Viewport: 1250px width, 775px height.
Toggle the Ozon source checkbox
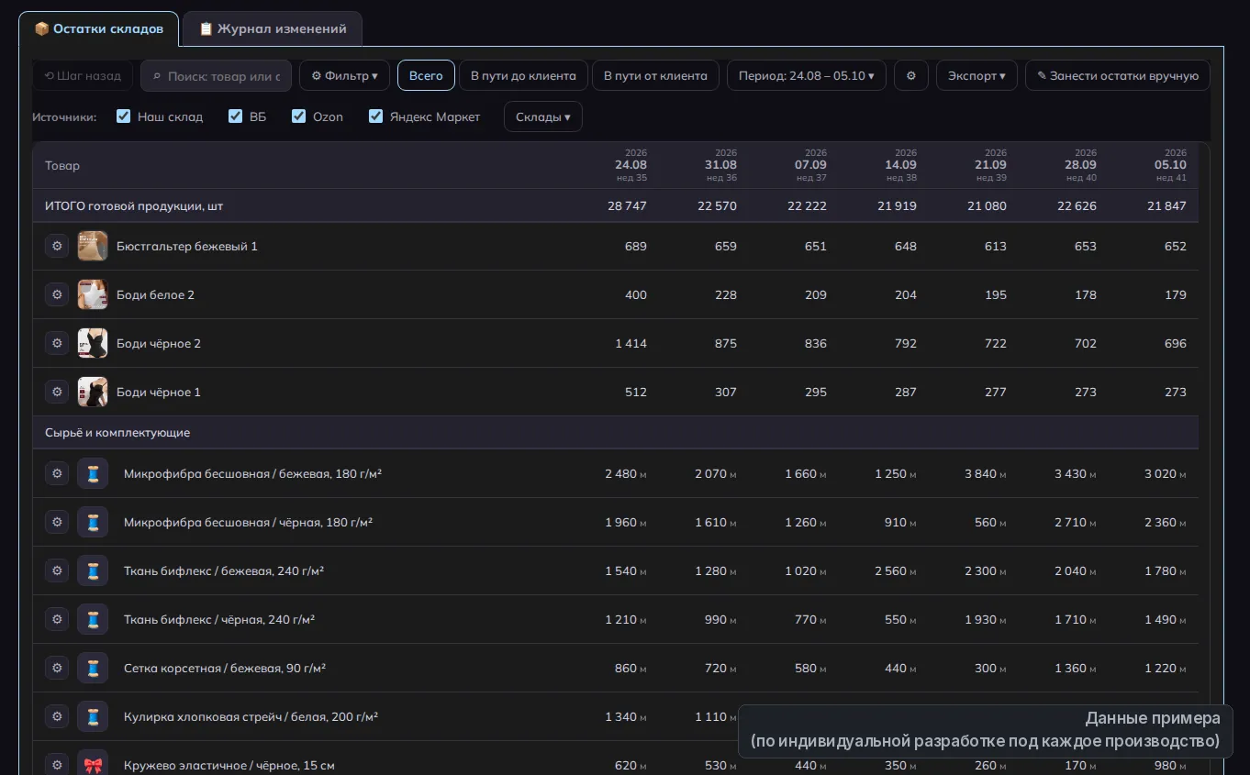(299, 116)
